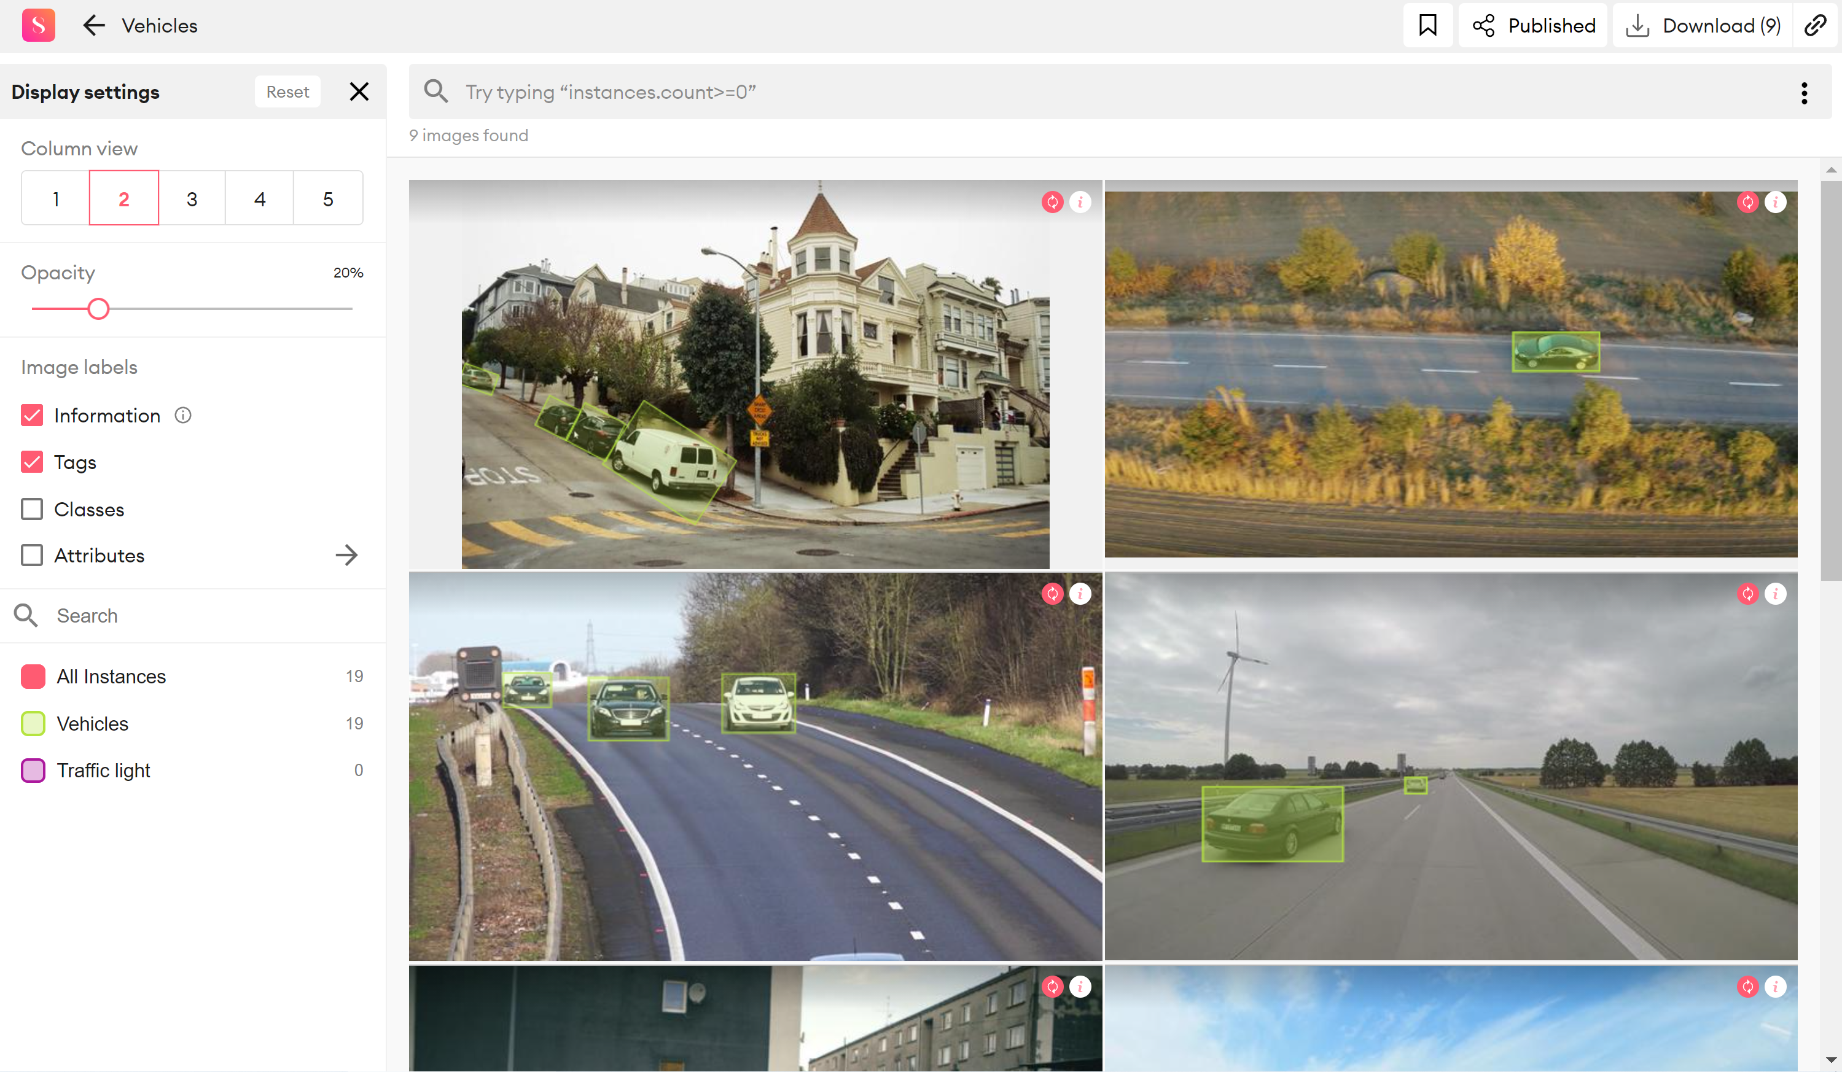
Task: Set column view to 5
Action: [328, 199]
